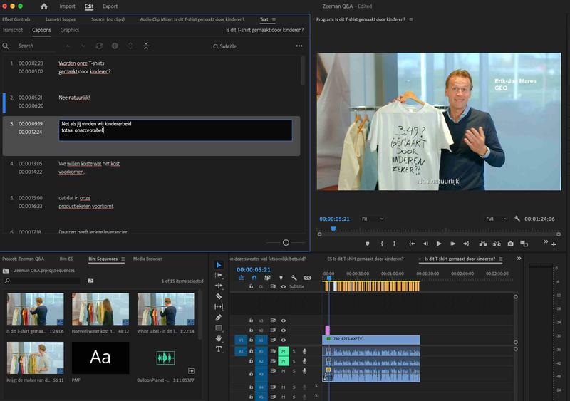Add a new caption segment
This screenshot has height=401, width=570.
115,46
